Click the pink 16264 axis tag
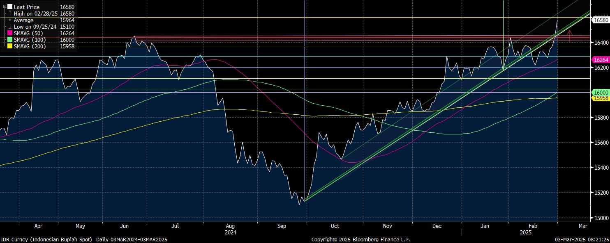Screen dimensions: 610x243 pyautogui.click(x=599, y=60)
